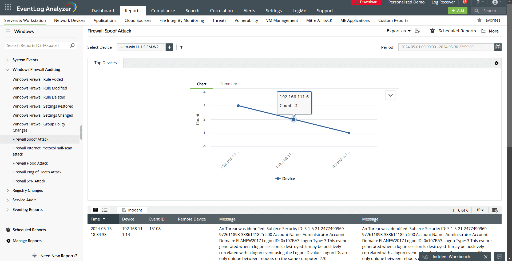The height and width of the screenshot is (261, 512).
Task: Switch to the Summary chart tab
Action: [228, 84]
